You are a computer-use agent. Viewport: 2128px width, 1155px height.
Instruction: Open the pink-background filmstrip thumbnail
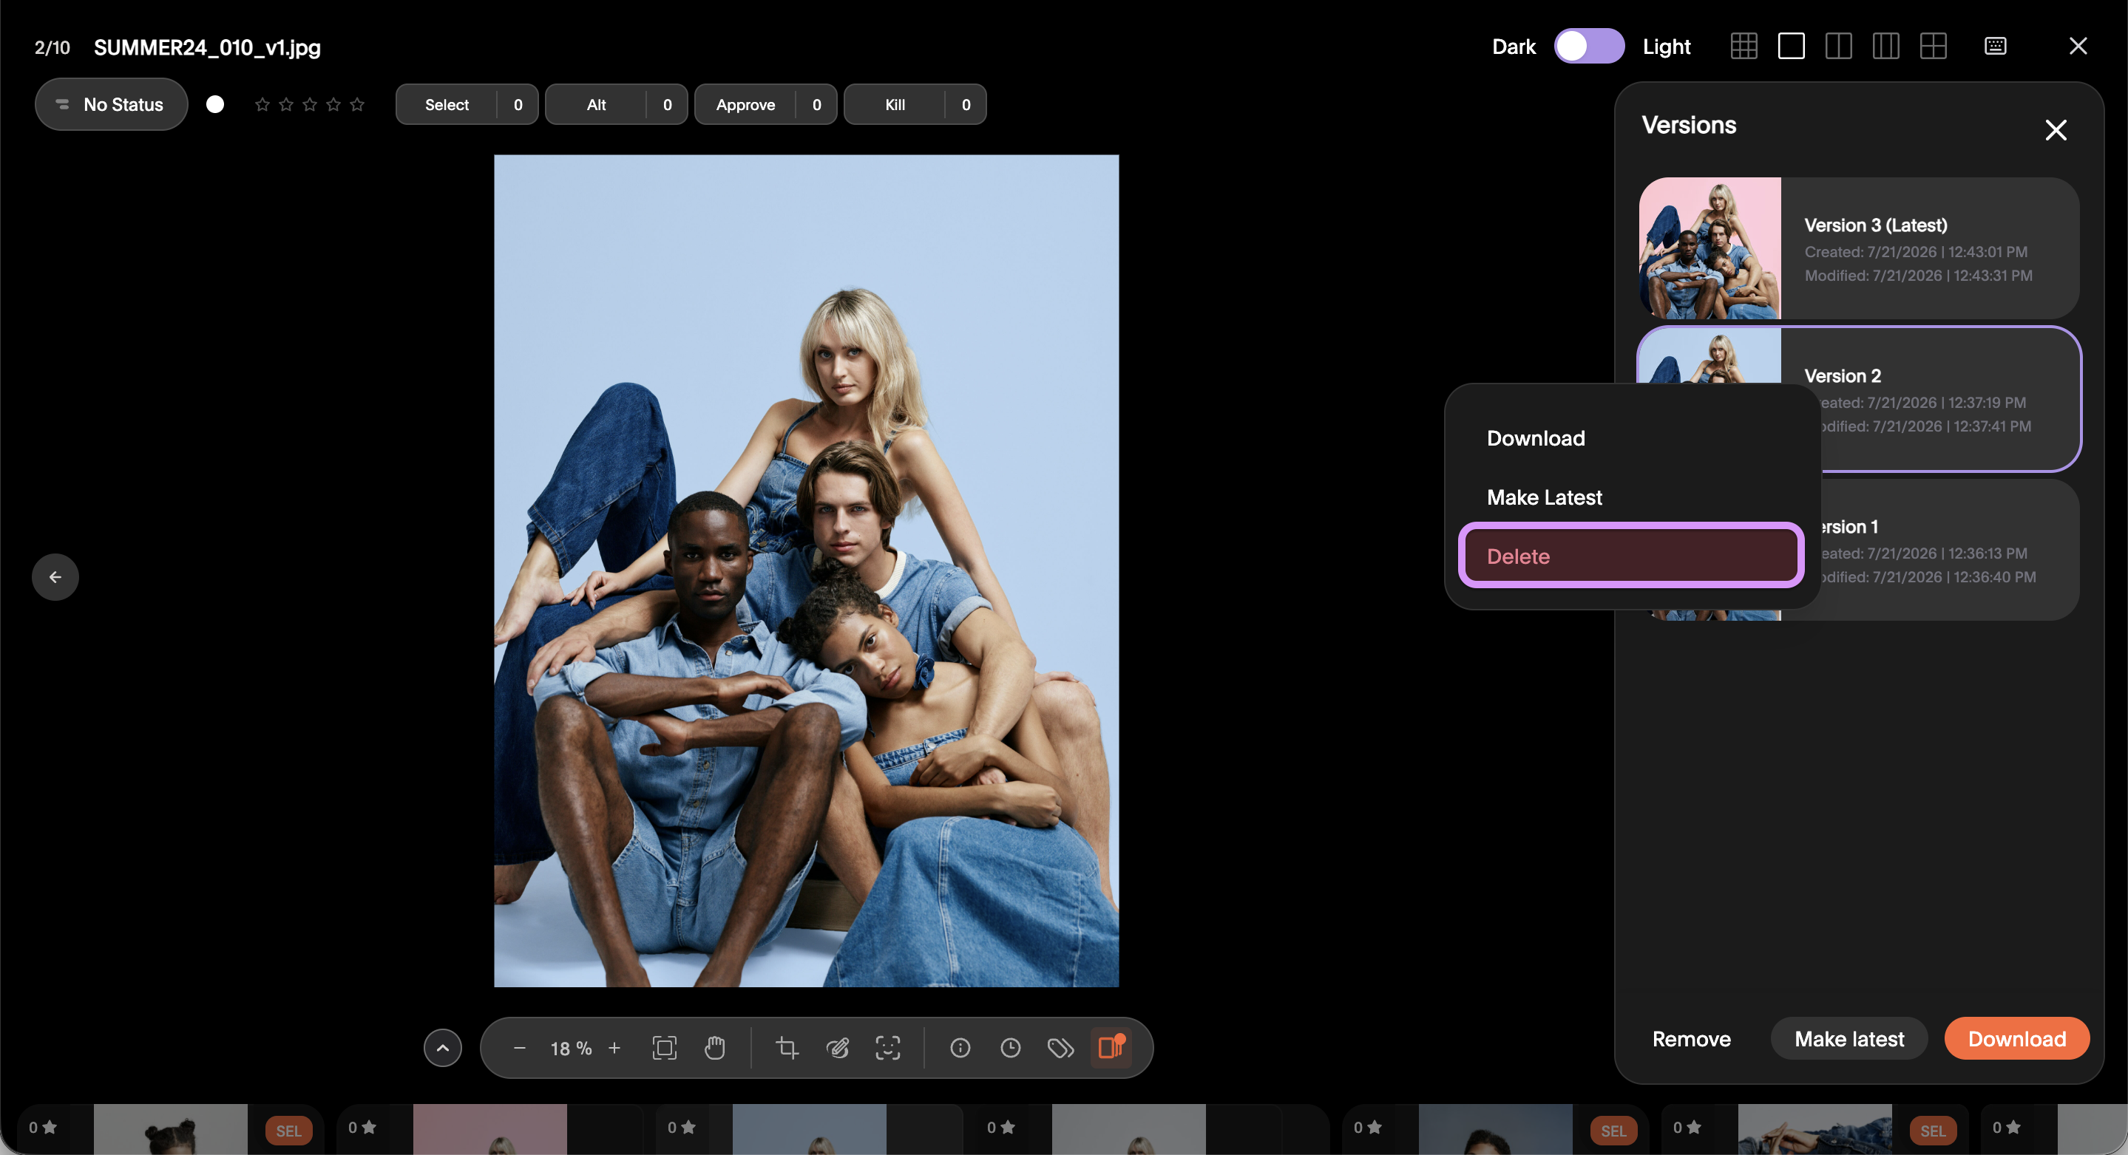pos(490,1128)
